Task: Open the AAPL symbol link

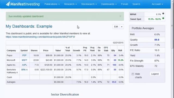Action: point(24,65)
